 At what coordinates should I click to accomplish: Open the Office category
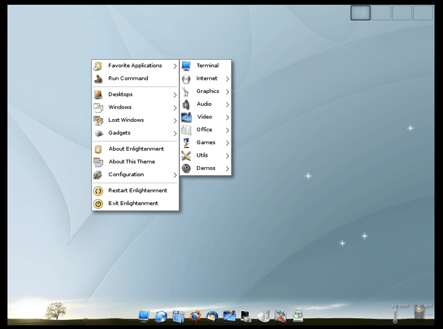click(x=205, y=130)
